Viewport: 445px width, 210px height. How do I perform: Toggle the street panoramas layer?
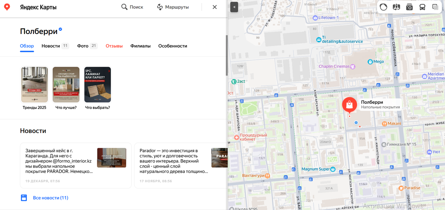396,7
